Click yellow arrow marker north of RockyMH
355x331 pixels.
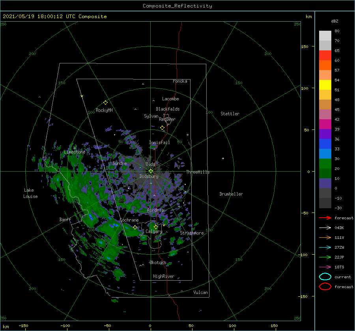(82, 96)
